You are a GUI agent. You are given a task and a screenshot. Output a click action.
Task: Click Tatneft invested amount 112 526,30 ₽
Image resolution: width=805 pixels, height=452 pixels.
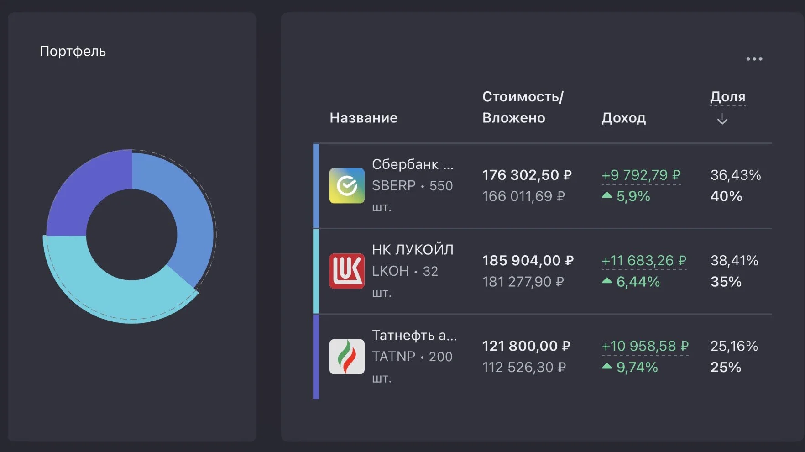pos(524,367)
